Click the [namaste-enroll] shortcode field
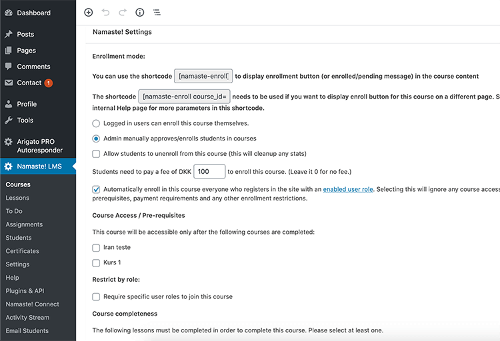Viewport: 500px width, 341px height. click(203, 76)
